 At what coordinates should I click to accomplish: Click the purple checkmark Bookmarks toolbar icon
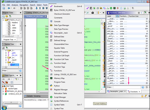[x=87, y=8]
